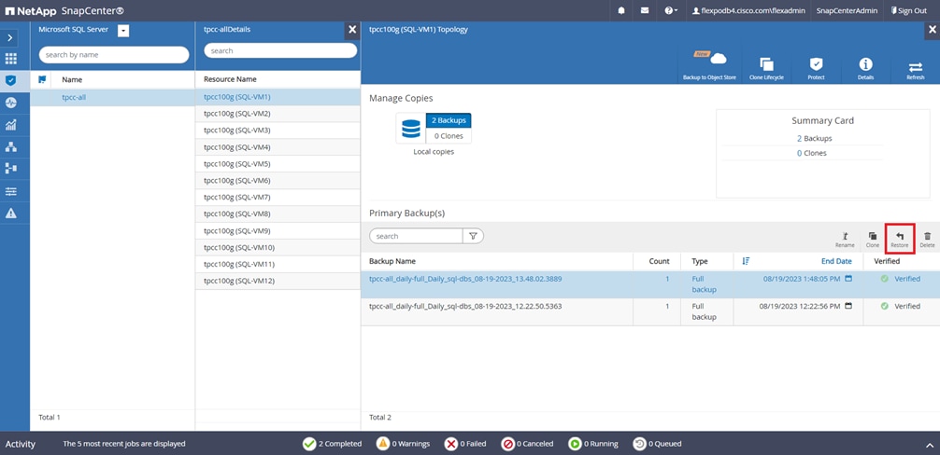Image resolution: width=940 pixels, height=455 pixels.
Task: Select tpcc100g (SQL-VM3) resource
Action: pos(278,130)
